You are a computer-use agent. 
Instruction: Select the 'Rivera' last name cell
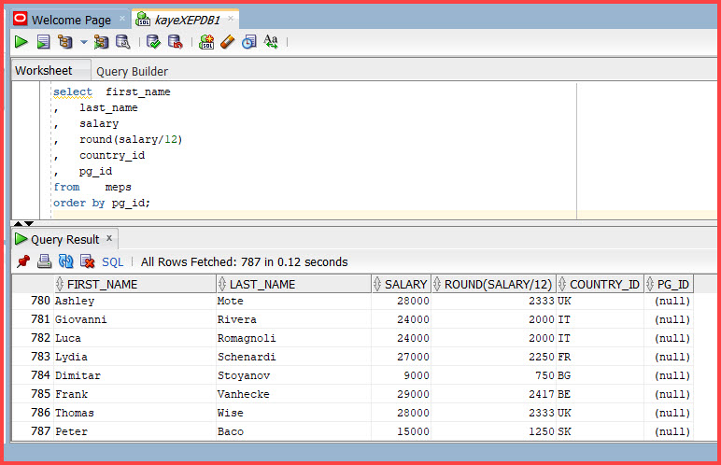click(x=293, y=319)
